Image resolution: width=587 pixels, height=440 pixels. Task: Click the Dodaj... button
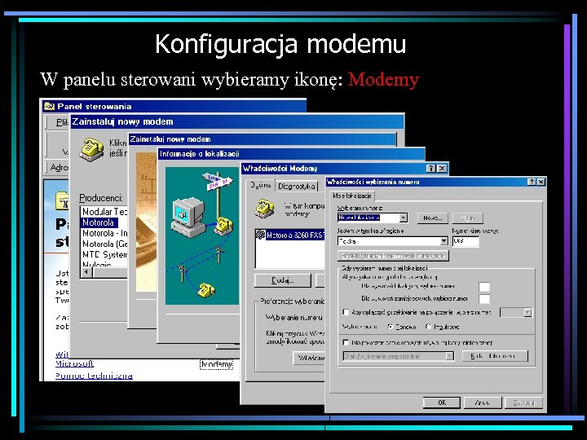tap(283, 280)
